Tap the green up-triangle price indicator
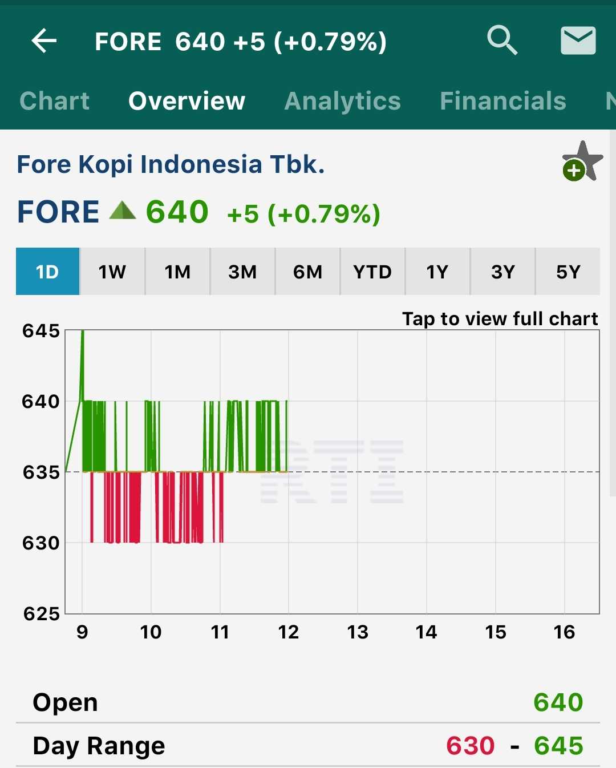Image resolution: width=616 pixels, height=768 pixels. click(x=123, y=210)
